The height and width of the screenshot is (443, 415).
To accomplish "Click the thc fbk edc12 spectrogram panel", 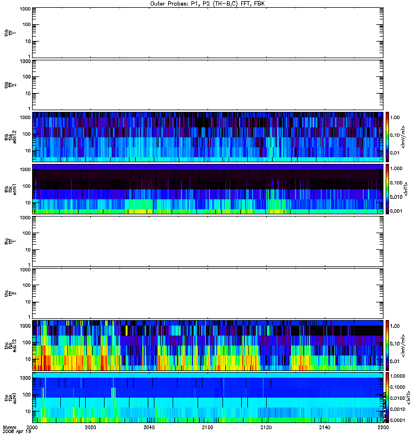I will tap(208, 346).
